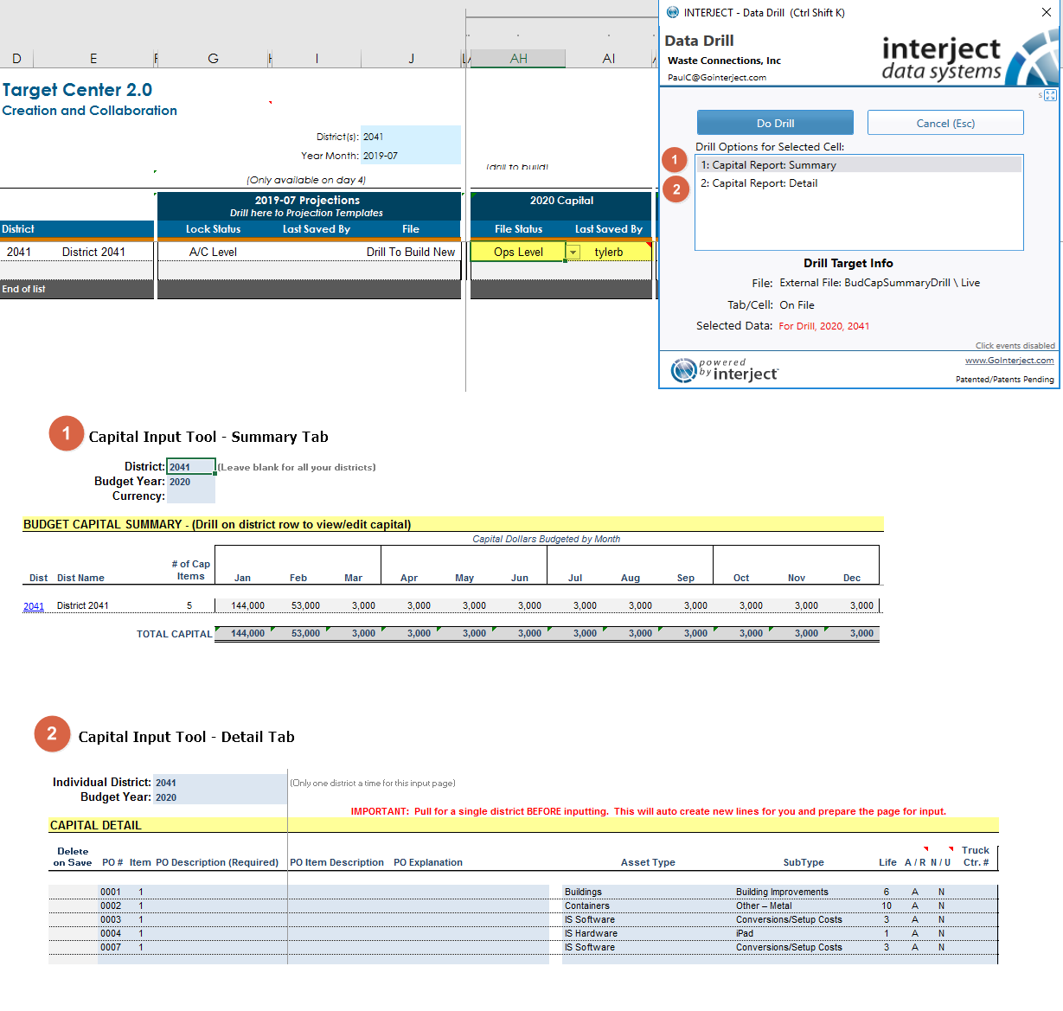The height and width of the screenshot is (1011, 1063).
Task: Click the Dec month column header
Action: click(852, 578)
